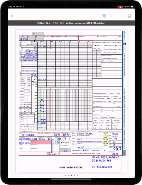Viewport: 142px width, 185px height.
Task: Select the ONDANSETRON (MG) medication row
Action: click(29, 59)
